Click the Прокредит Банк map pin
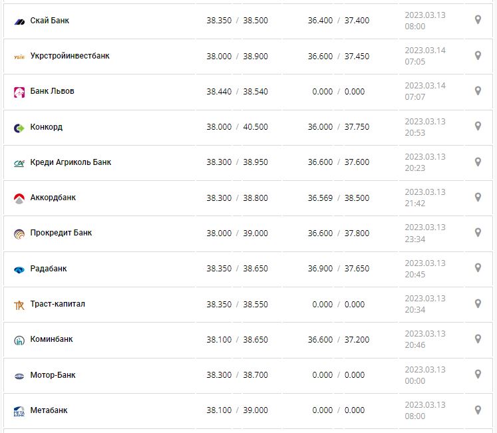This screenshot has height=433, width=497. click(478, 233)
